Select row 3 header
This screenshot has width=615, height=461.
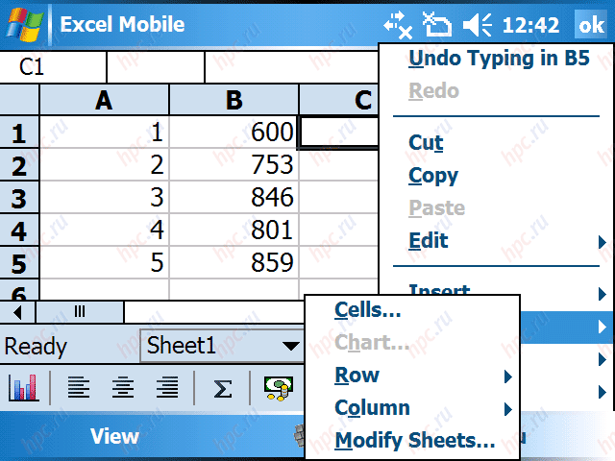tap(19, 197)
